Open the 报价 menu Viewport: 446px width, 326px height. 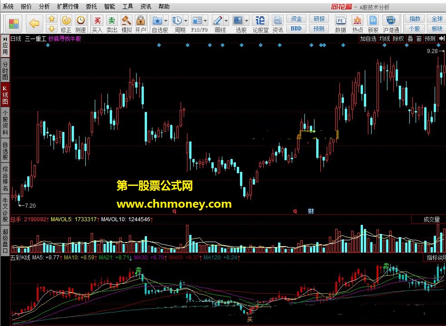26,6
